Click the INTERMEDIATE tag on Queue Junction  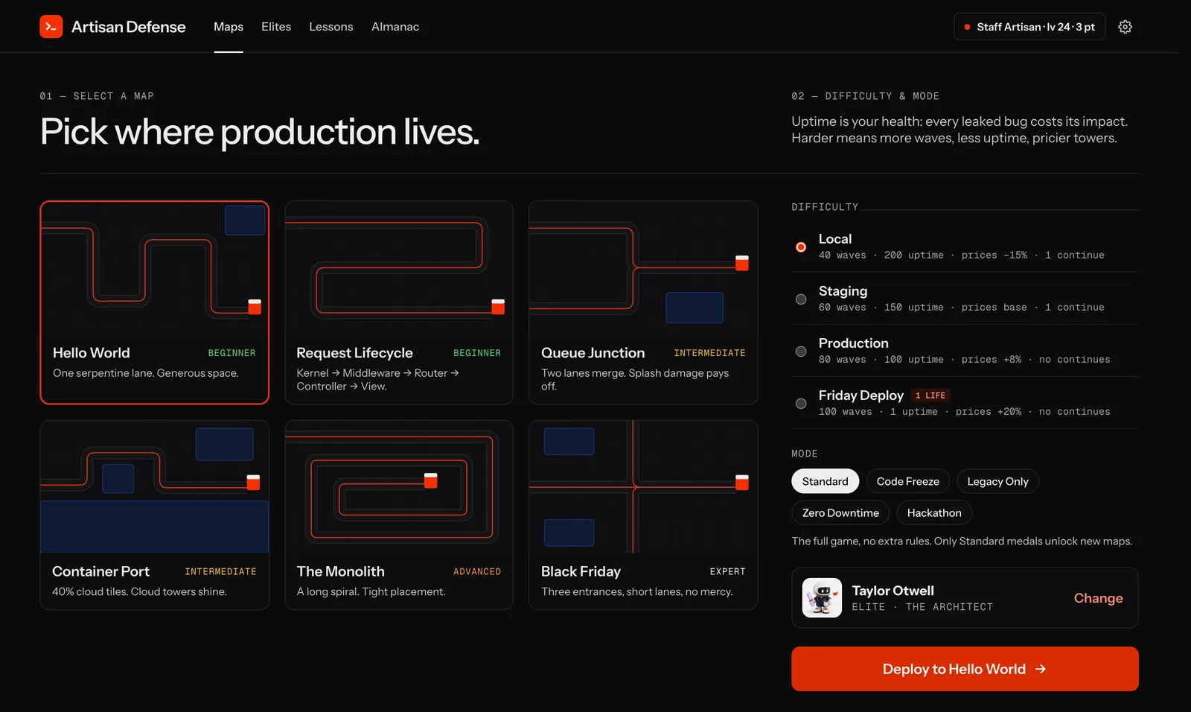coord(709,353)
